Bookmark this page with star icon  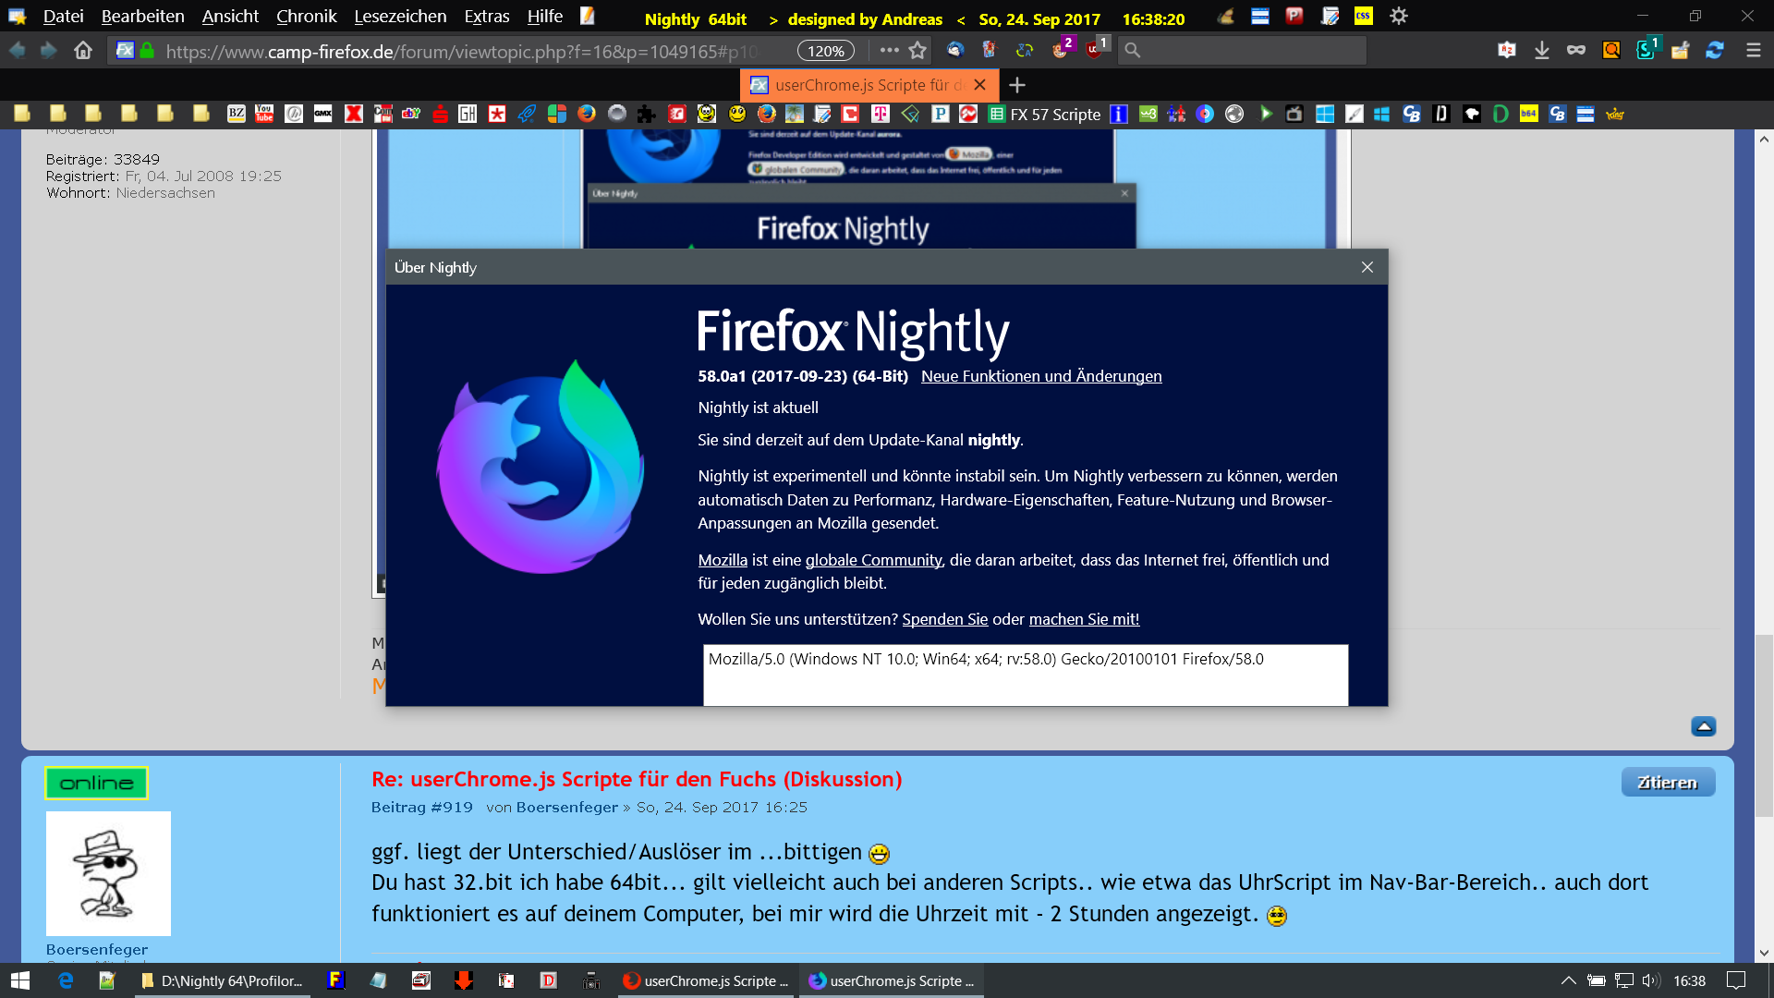point(917,51)
